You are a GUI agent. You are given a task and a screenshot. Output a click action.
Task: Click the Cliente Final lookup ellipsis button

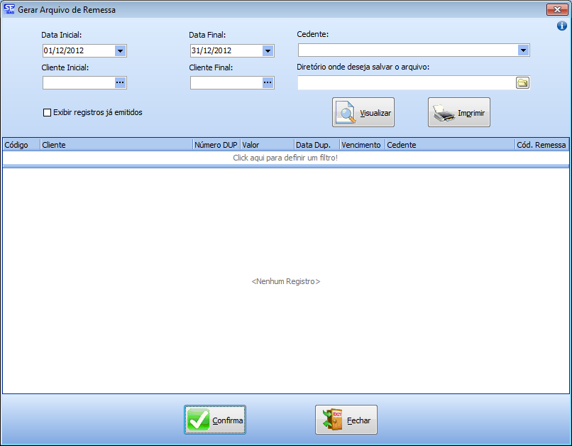coord(268,83)
